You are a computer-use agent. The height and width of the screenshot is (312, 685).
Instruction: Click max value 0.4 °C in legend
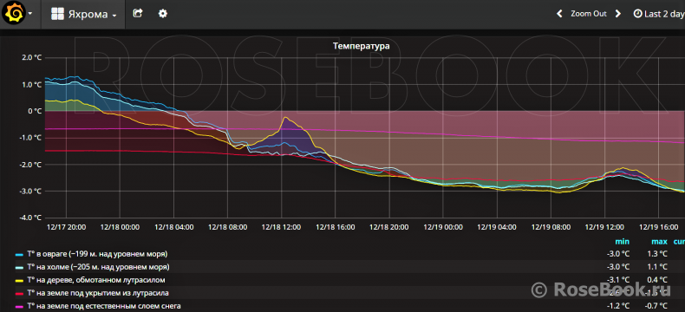[x=657, y=280]
